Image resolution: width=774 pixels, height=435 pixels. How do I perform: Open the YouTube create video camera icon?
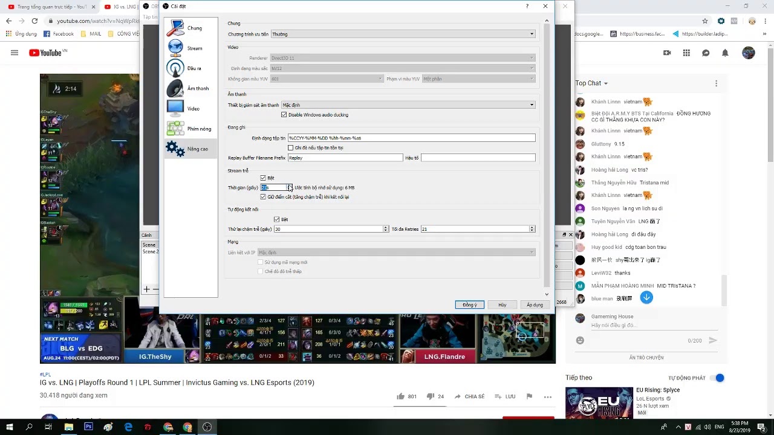[667, 53]
